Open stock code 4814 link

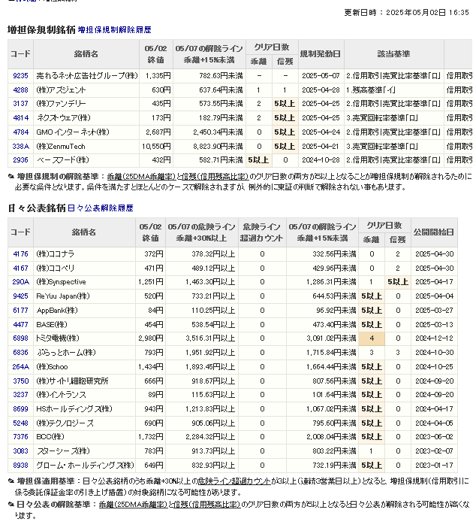pyautogui.click(x=20, y=118)
